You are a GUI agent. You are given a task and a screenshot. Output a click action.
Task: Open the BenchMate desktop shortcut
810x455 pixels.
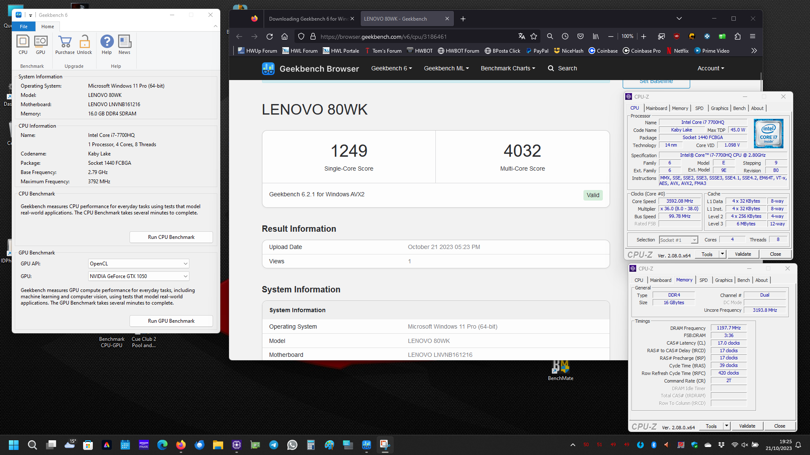click(x=561, y=370)
